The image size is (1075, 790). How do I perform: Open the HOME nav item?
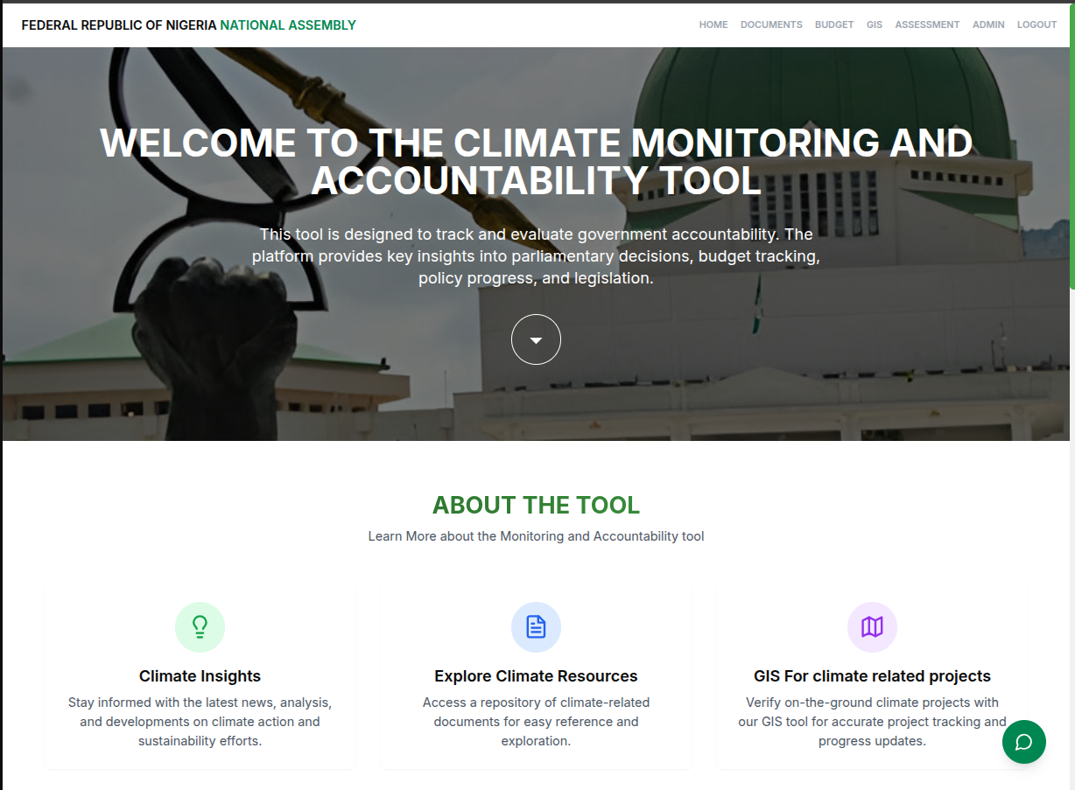[x=713, y=24]
